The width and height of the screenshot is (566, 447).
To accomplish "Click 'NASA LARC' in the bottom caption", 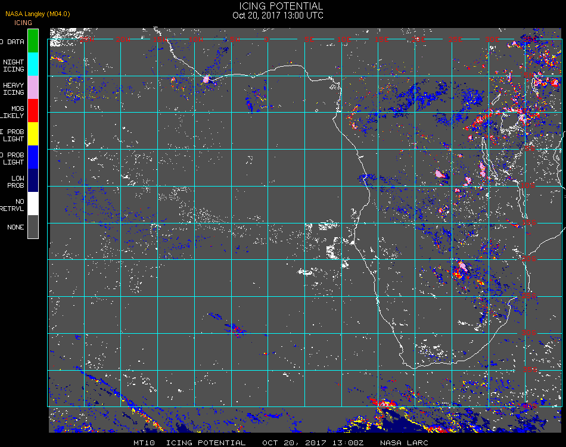I will point(404,443).
